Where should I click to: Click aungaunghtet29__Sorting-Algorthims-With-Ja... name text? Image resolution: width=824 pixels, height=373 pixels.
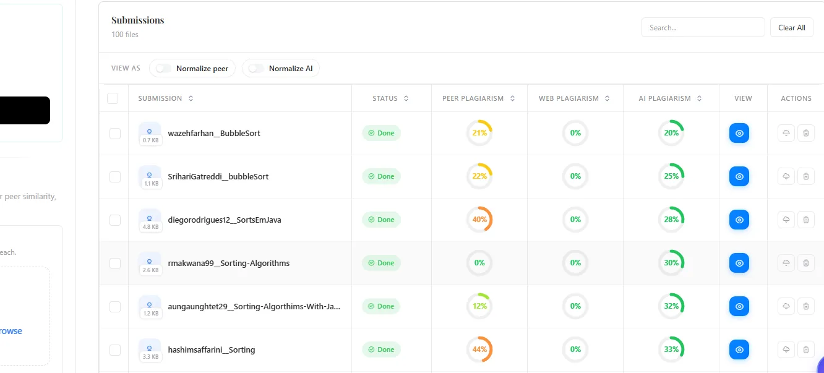pos(254,306)
